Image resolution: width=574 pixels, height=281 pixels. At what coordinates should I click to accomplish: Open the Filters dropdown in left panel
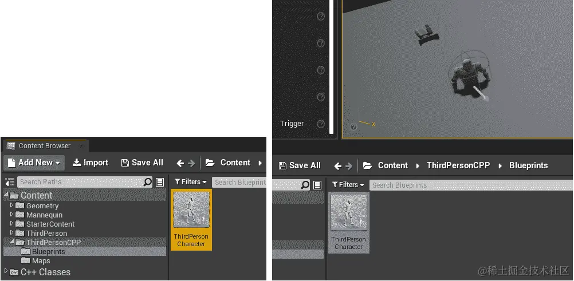(191, 182)
